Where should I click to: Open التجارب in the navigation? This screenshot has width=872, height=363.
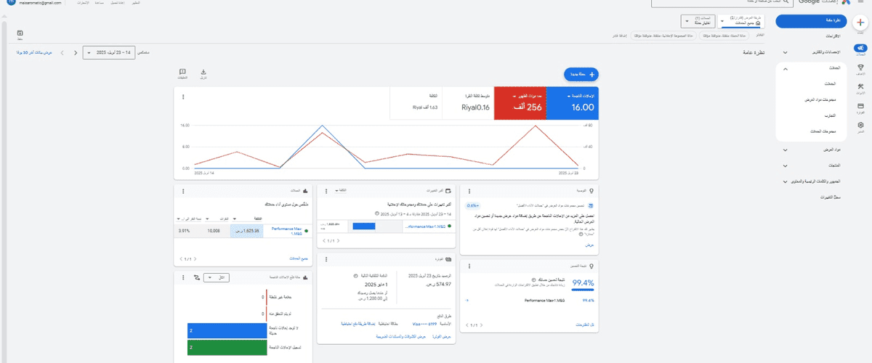pos(831,115)
